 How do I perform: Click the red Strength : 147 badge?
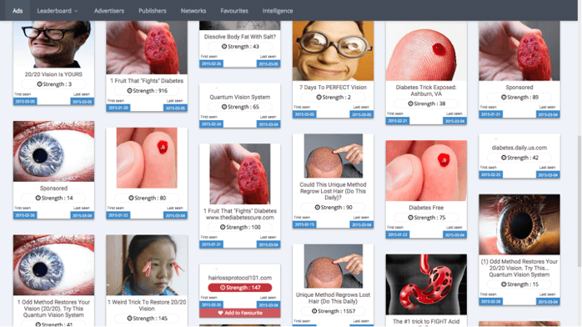(240, 287)
